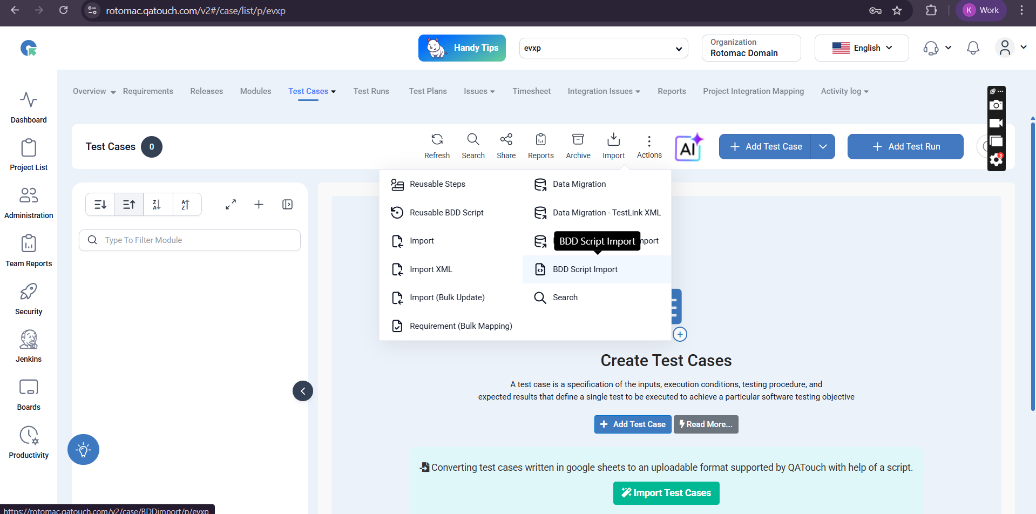Click the Type To Filter Module field
The height and width of the screenshot is (514, 1036).
[189, 240]
